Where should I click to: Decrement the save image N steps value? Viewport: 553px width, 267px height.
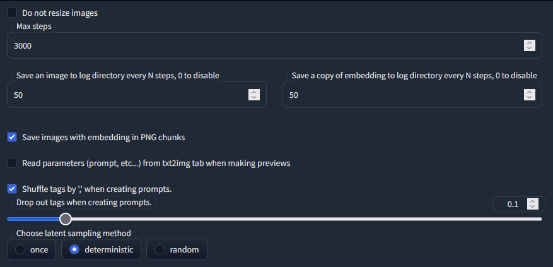(254, 98)
